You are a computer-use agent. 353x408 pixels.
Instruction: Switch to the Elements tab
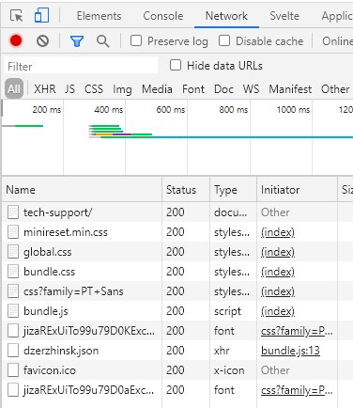99,16
